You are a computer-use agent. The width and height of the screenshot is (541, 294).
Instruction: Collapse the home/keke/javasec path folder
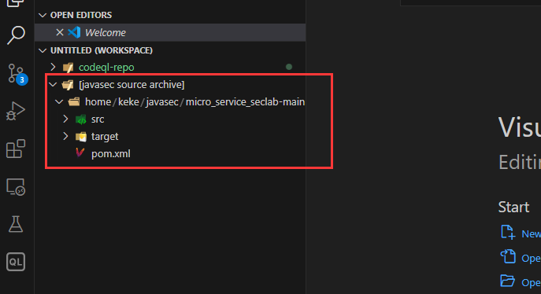point(59,102)
